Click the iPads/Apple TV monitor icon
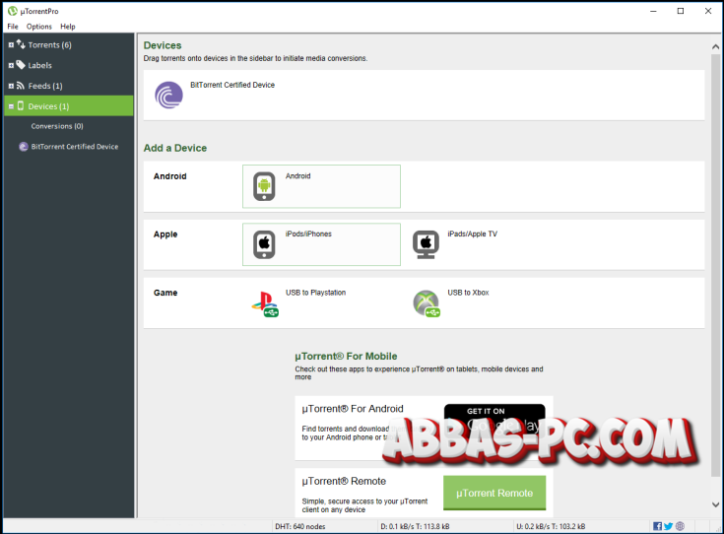 point(426,244)
